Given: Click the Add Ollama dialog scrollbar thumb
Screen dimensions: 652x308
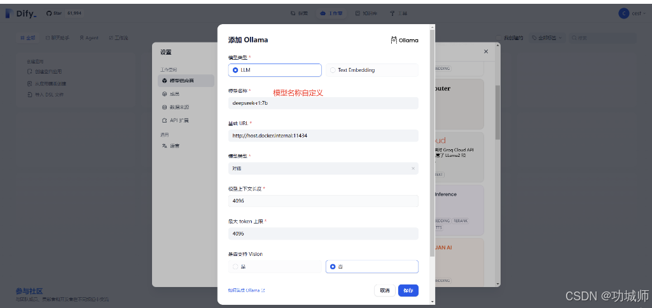Looking at the screenshot, I should (x=433, y=144).
